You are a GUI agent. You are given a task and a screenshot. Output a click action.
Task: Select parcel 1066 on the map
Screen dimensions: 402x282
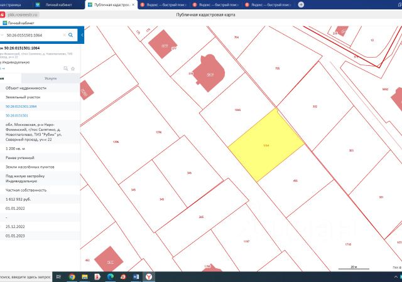click(x=237, y=110)
